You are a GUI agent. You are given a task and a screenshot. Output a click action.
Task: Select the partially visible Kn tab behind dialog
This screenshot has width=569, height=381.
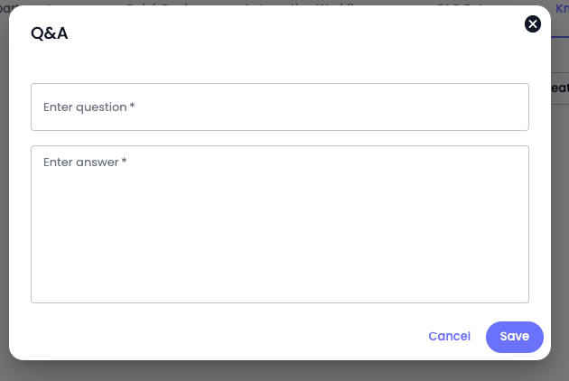(x=562, y=9)
